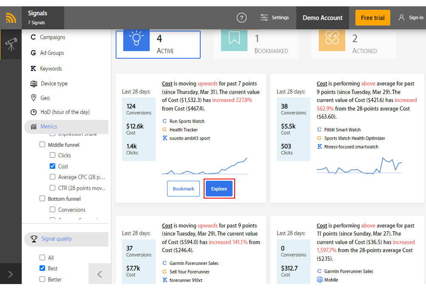Image resolution: width=426 pixels, height=290 pixels.
Task: Open the help question mark icon
Action: 241,18
